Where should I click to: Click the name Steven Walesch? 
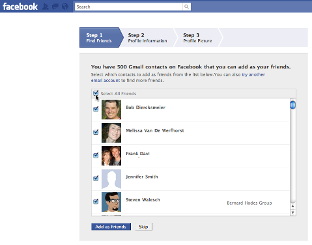tap(143, 200)
